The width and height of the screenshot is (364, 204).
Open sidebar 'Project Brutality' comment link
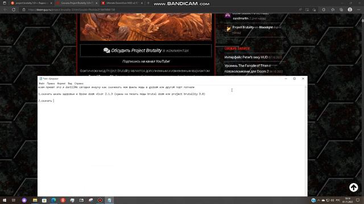243,27
